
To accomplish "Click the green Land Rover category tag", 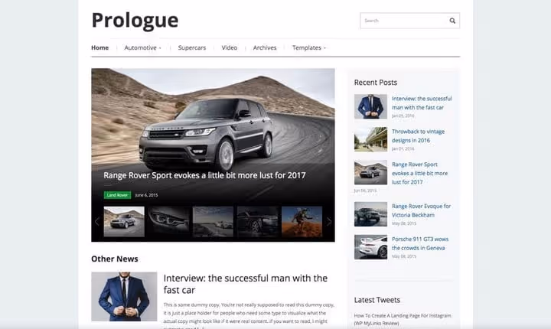I will click(117, 195).
